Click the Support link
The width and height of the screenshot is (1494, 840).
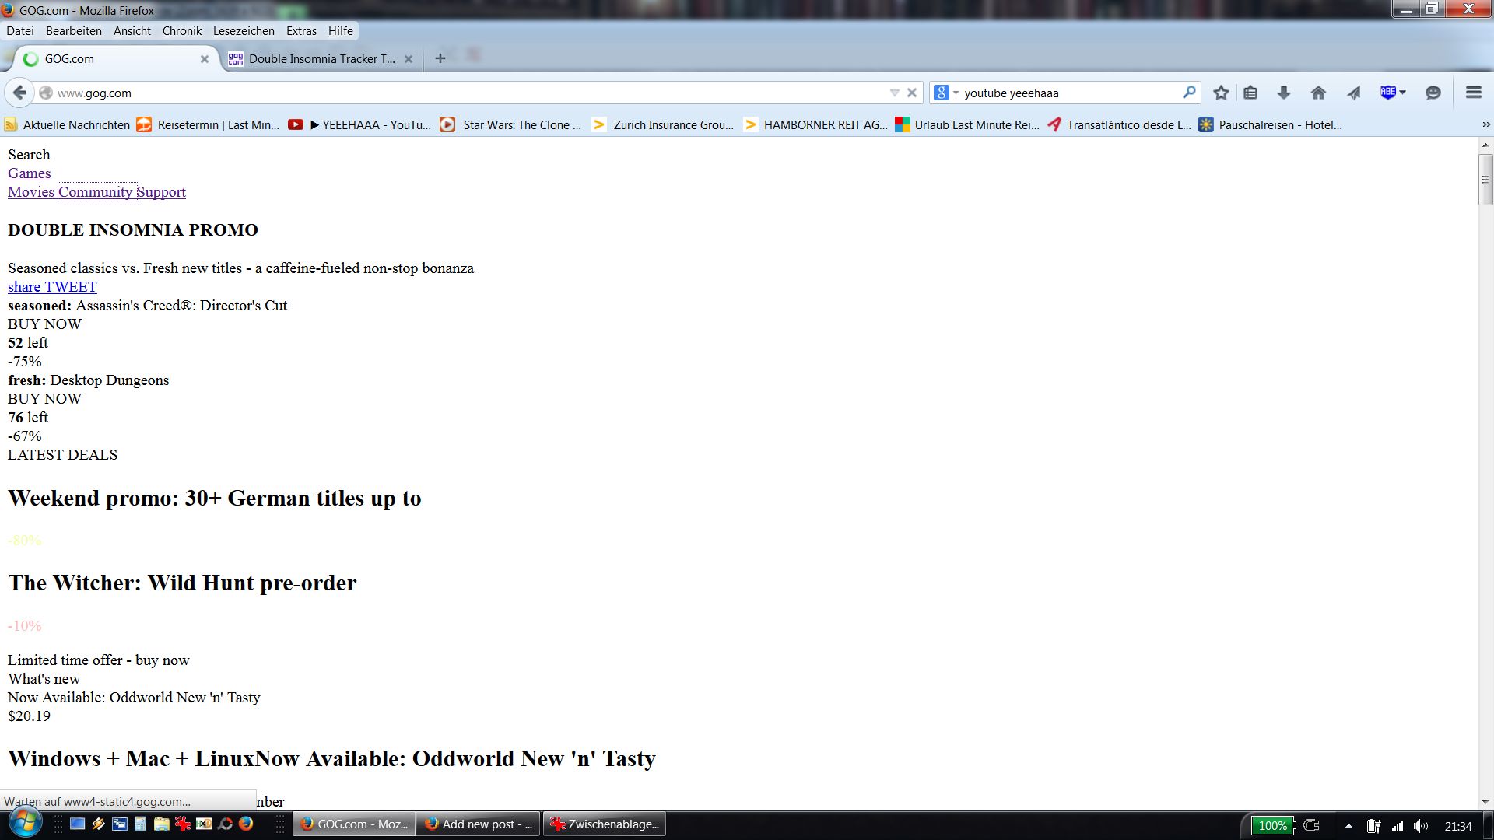[x=161, y=192]
